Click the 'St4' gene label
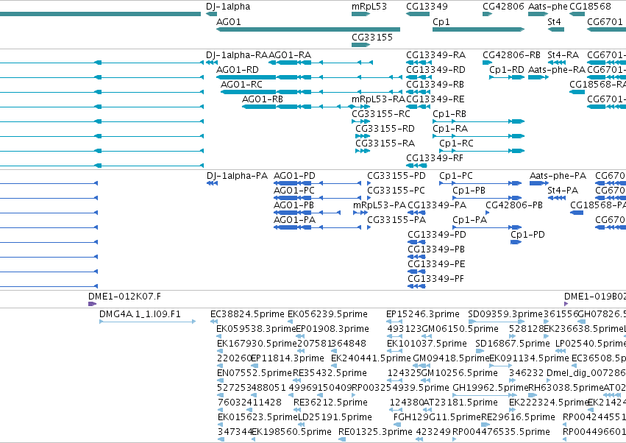 coord(554,21)
